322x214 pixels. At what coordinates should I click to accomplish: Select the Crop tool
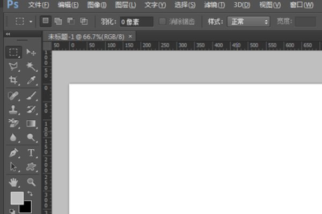click(13, 80)
